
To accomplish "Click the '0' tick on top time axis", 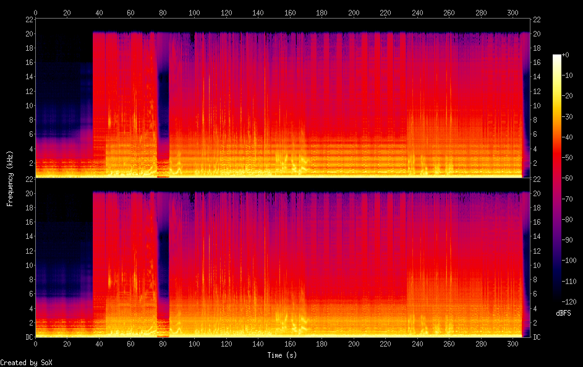I will point(36,12).
